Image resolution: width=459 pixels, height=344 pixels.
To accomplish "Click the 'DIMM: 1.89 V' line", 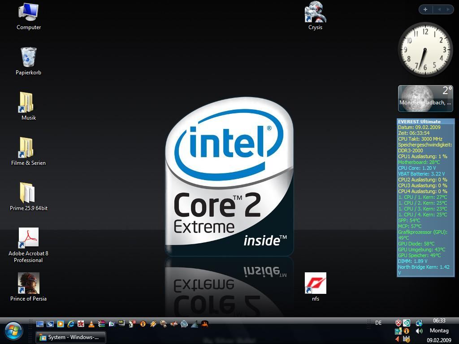I will point(412,261).
